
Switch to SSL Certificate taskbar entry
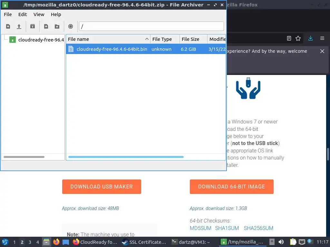pyautogui.click(x=144, y=242)
